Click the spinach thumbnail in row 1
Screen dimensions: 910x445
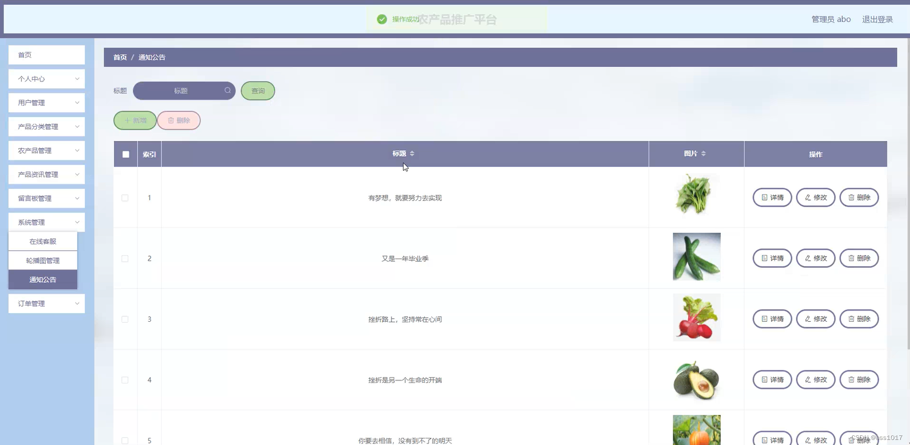(x=696, y=196)
